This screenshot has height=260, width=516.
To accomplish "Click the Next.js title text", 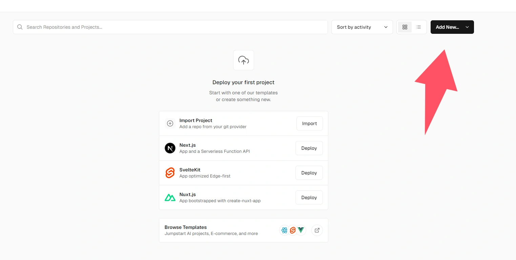I will coord(188,145).
